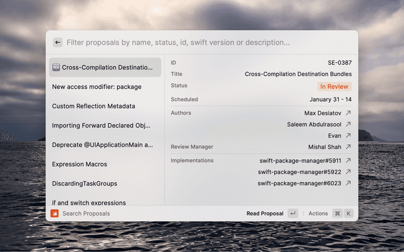Focus the filter proposals search field
The width and height of the screenshot is (404, 252).
point(189,42)
